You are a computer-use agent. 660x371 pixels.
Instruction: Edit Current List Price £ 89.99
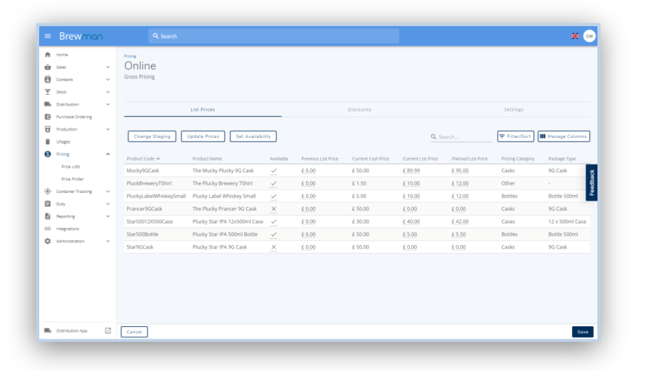pos(411,171)
